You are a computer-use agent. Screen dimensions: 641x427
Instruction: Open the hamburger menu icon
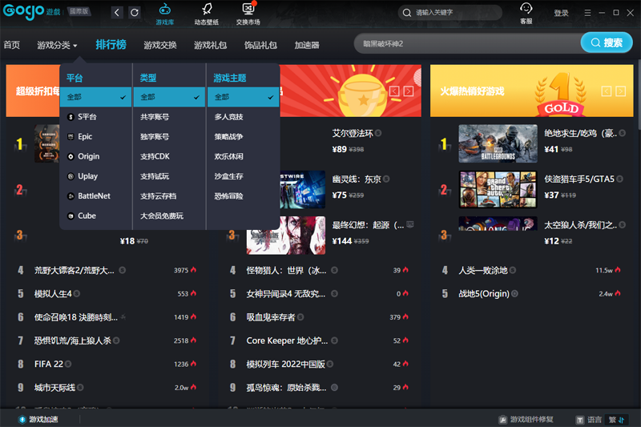[x=587, y=13]
